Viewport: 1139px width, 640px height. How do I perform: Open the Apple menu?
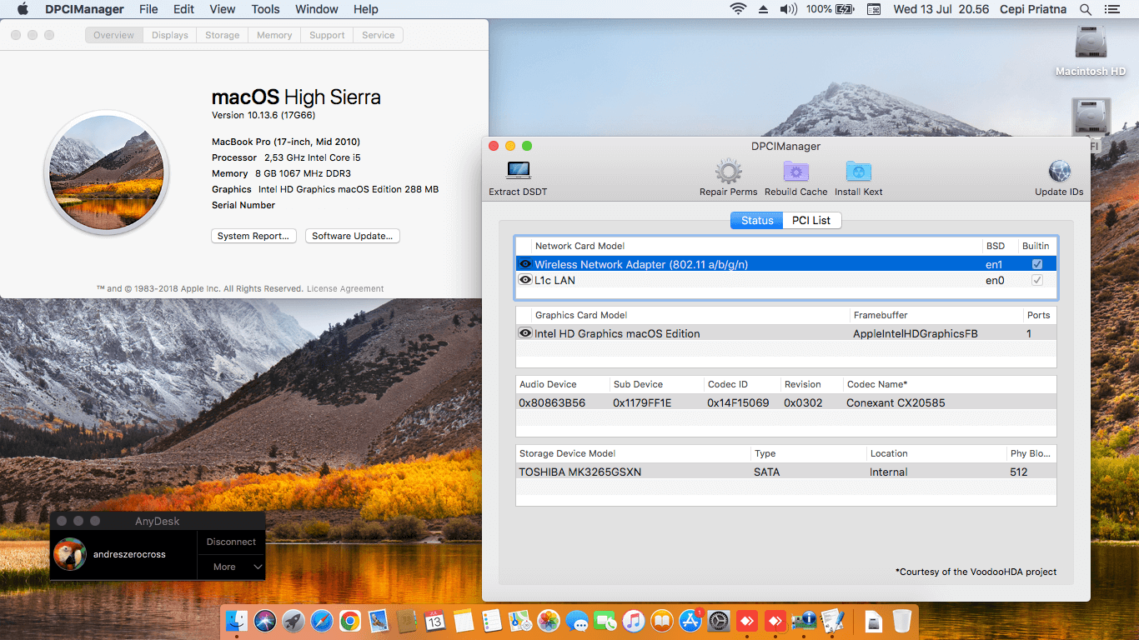(x=23, y=9)
